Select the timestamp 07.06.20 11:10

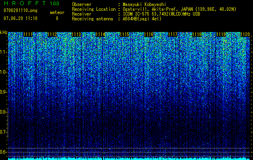click(x=21, y=18)
